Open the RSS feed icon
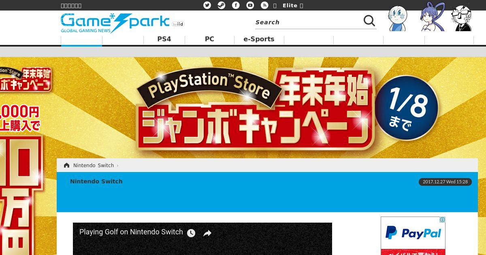This screenshot has height=255, width=486. [264, 5]
